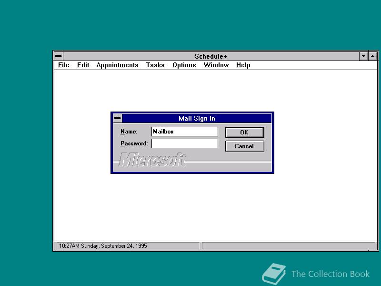Minimize Schedule+ with the down arrow

coord(363,56)
